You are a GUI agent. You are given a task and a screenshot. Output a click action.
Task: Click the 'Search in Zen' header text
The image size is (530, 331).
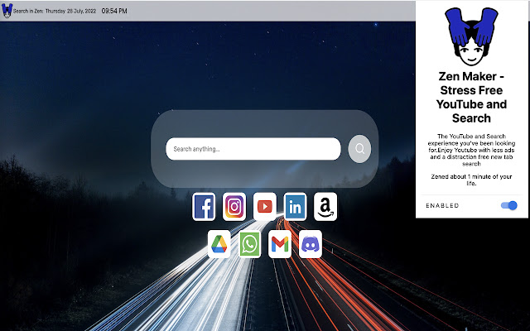28,11
